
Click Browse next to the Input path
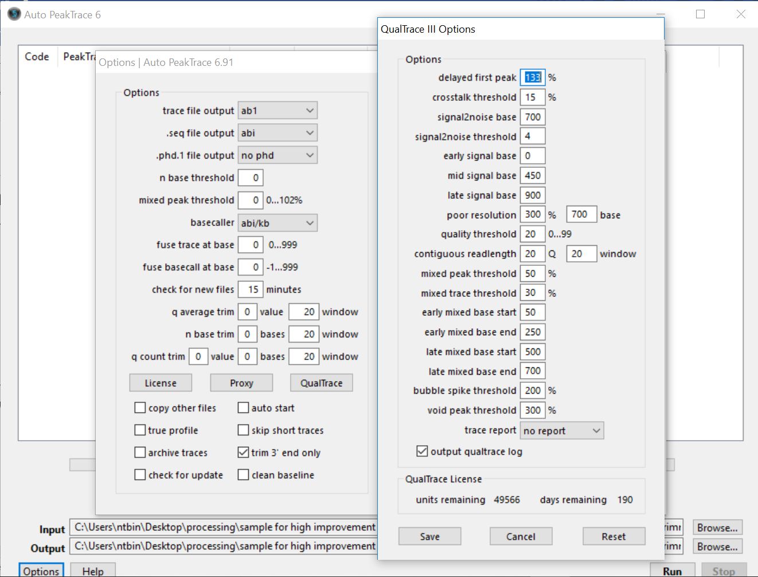click(x=717, y=528)
